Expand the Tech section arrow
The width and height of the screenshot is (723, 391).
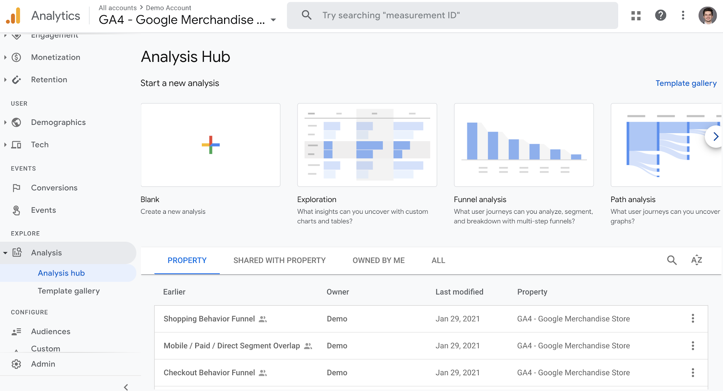(5, 145)
